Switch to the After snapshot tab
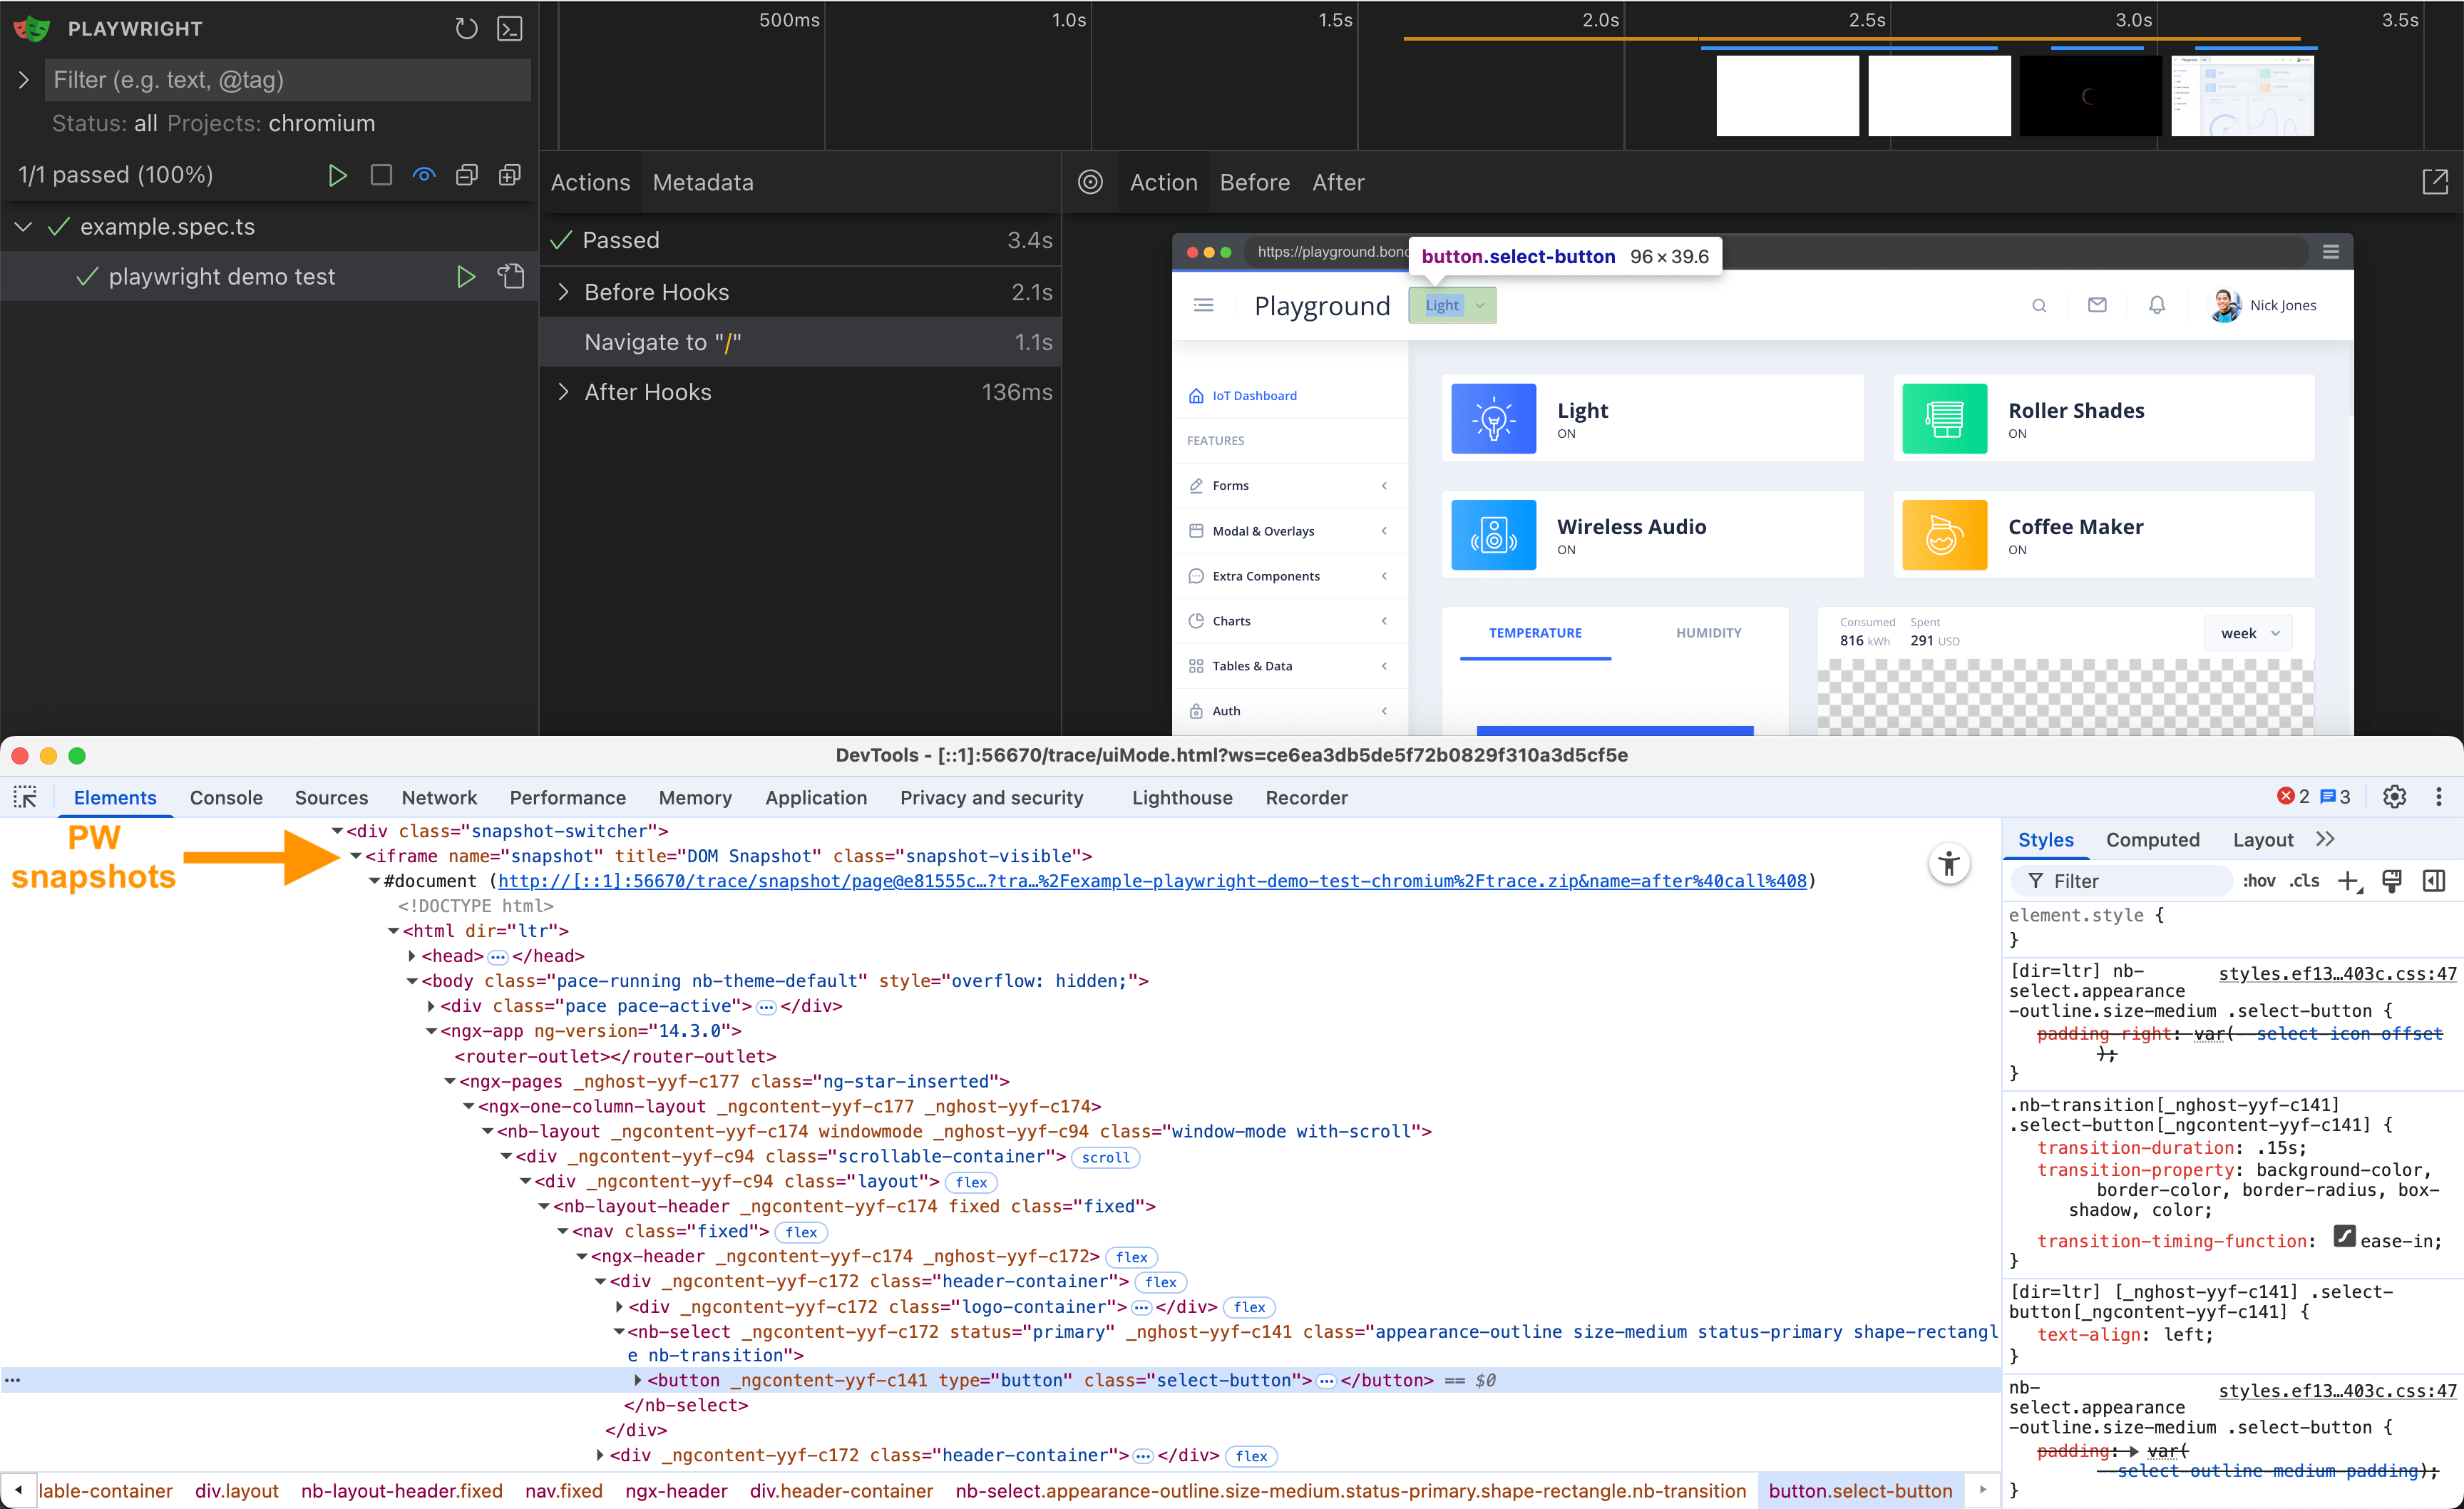Image resolution: width=2464 pixels, height=1509 pixels. tap(1338, 183)
